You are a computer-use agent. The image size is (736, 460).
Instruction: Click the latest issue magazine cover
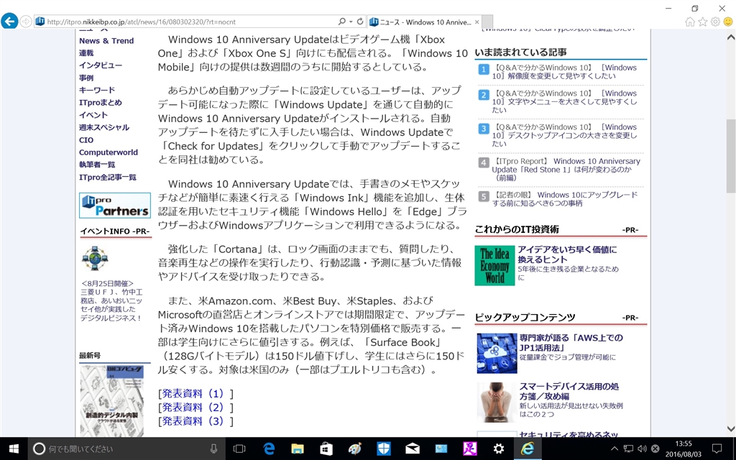(x=111, y=401)
